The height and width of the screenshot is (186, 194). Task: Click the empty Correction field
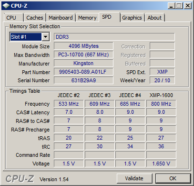point(162,46)
